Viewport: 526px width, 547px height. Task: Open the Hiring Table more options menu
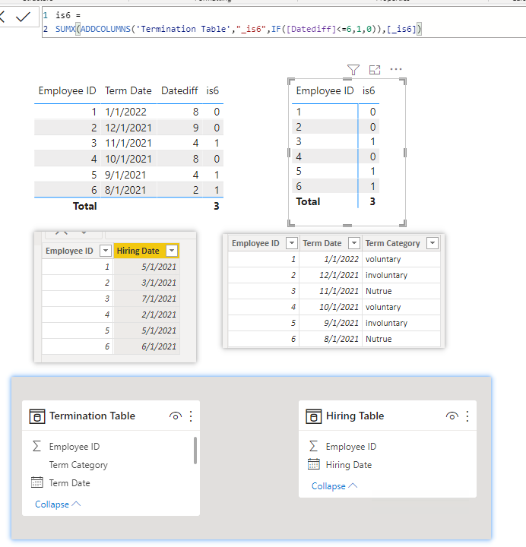point(467,416)
